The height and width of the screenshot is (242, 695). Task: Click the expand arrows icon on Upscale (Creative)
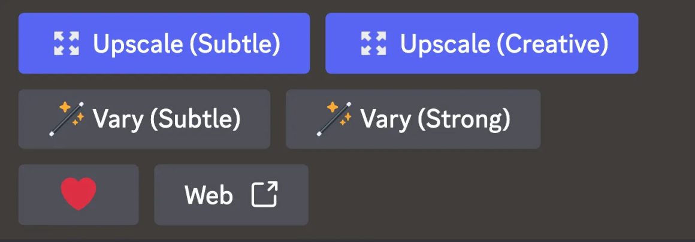click(374, 44)
